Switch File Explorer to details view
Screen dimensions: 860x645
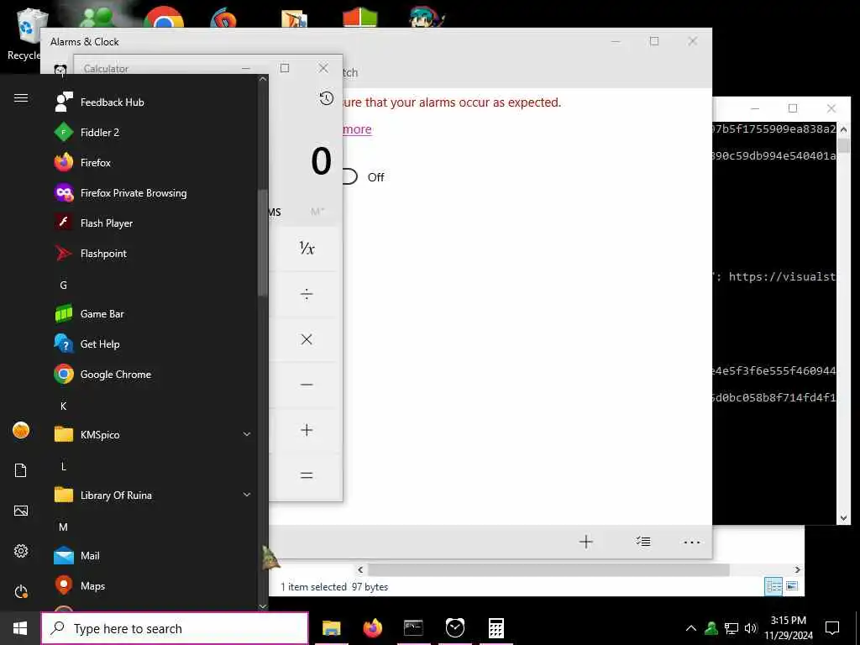773,586
